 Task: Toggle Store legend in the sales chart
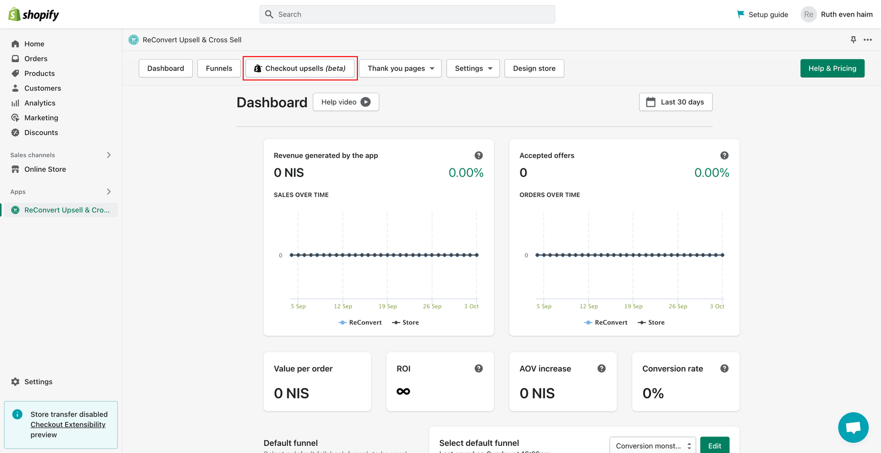[405, 323]
